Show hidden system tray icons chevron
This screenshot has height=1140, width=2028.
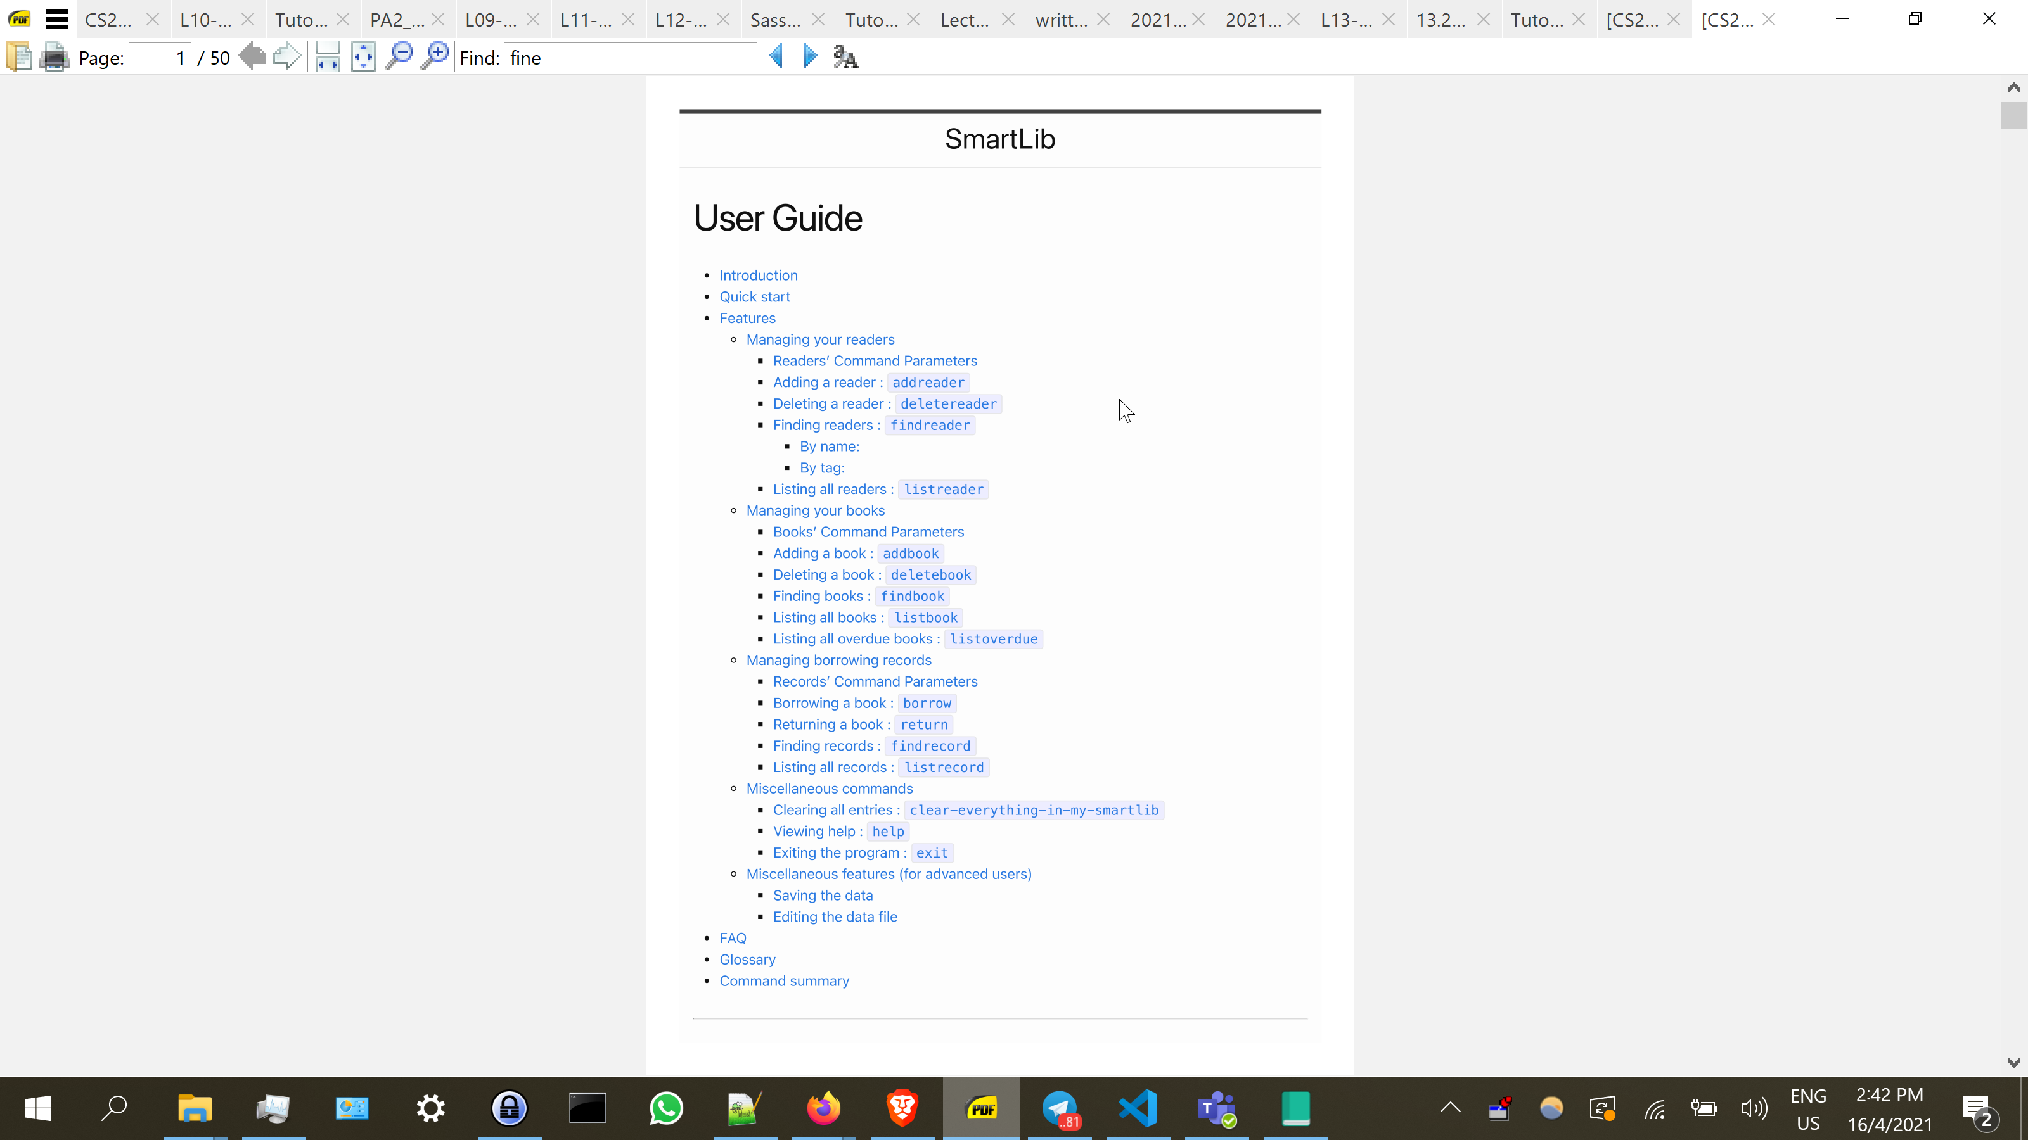coord(1450,1108)
